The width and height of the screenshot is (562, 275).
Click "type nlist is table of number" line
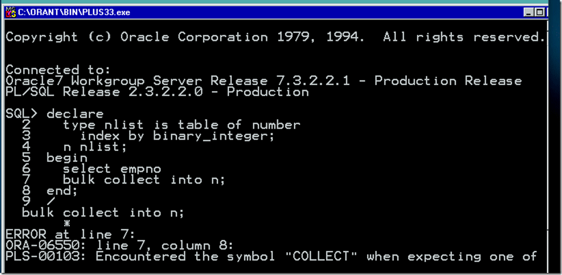tap(181, 125)
